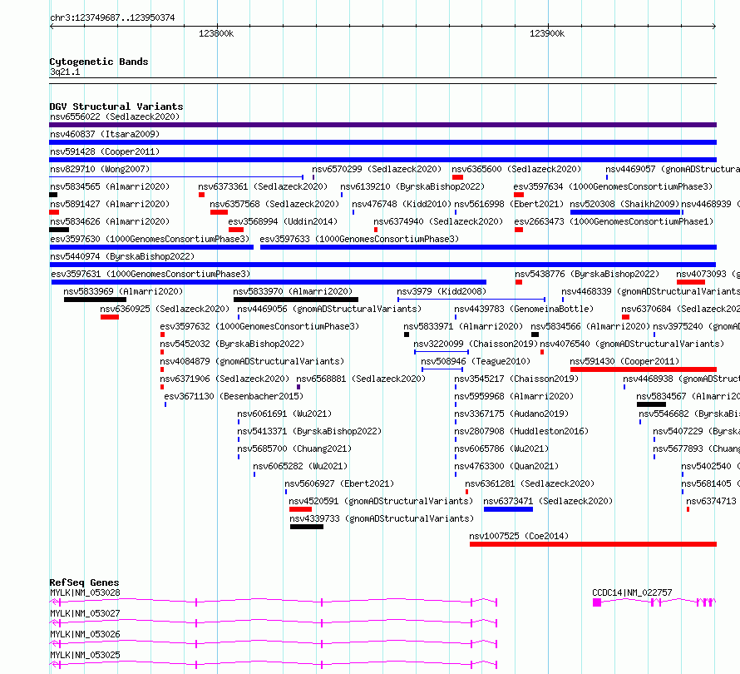Screen dimensions: 740x674
Task: Click nsv4076540 (gnomADStructuralVariants) label
Action: click(x=632, y=344)
